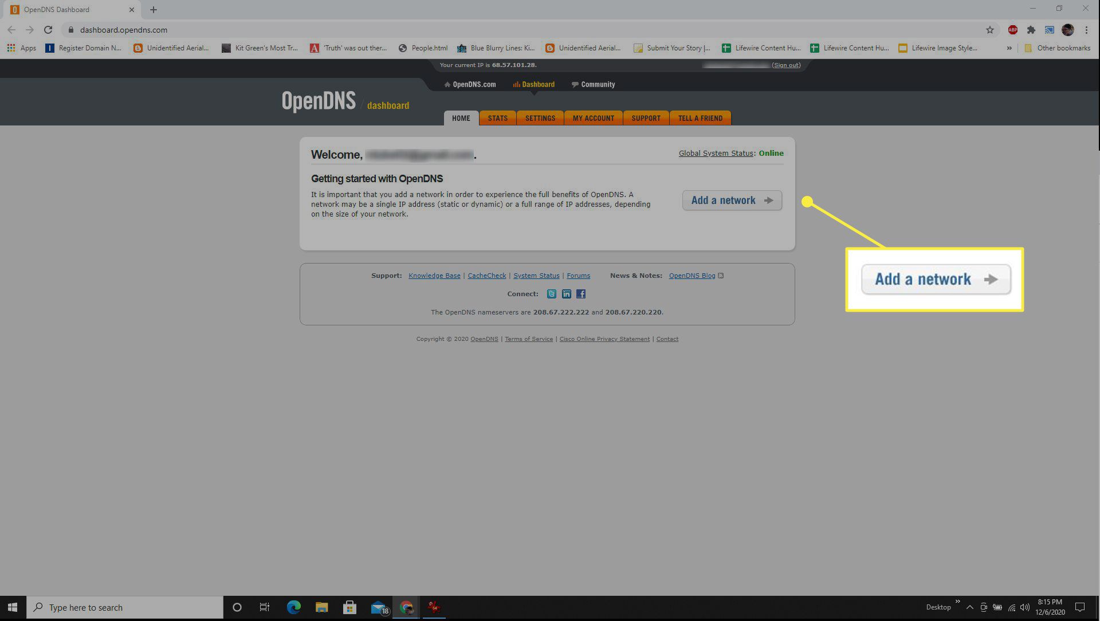
Task: Click the LinkedIn connect icon
Action: click(567, 293)
